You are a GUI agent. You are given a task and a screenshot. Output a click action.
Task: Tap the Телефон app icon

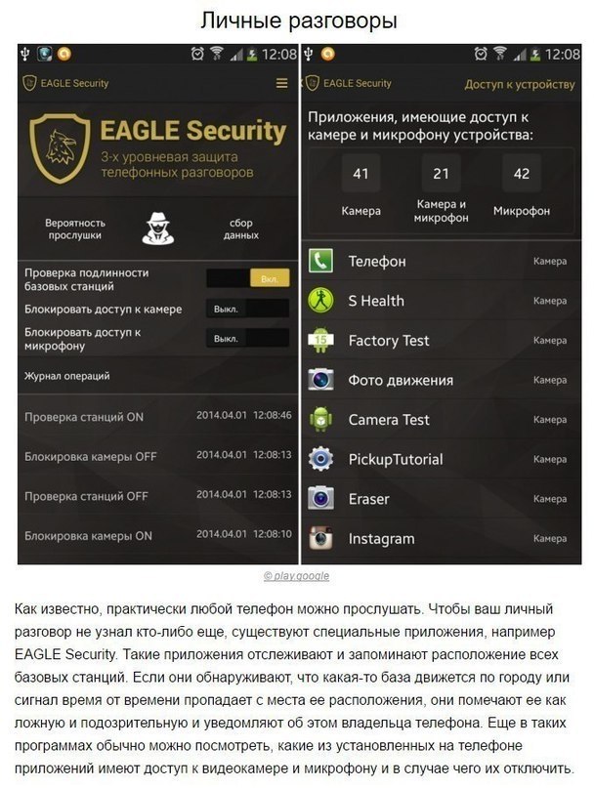click(x=320, y=261)
